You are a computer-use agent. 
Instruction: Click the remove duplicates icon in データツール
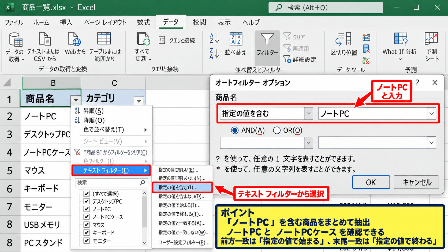pyautogui.click(x=366, y=49)
